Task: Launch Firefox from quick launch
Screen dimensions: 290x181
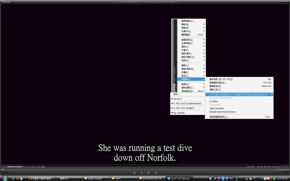Action: click(x=18, y=178)
